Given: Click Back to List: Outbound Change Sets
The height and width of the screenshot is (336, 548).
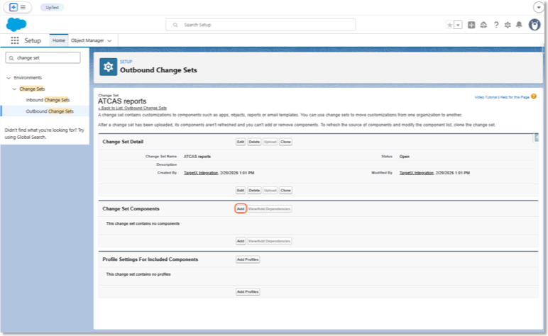Looking at the screenshot, I should [133, 108].
